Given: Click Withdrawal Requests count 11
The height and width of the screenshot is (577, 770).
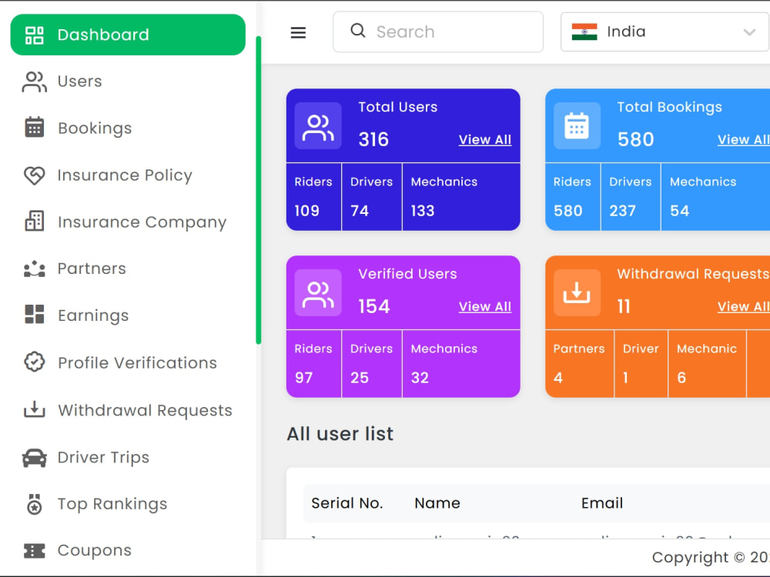Looking at the screenshot, I should point(624,307).
